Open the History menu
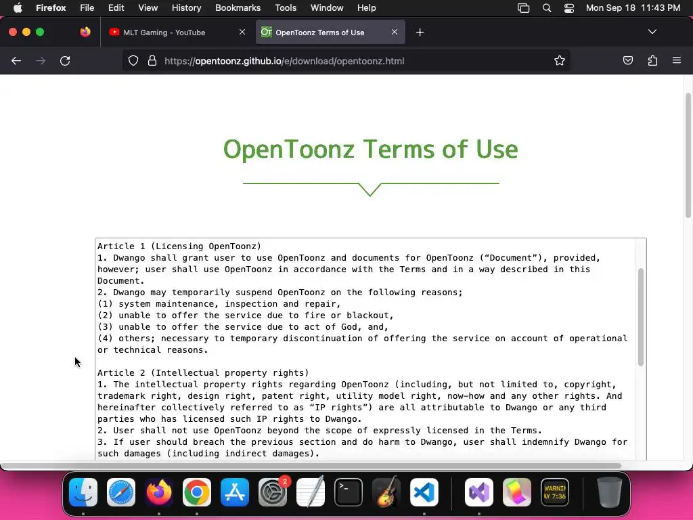693x520 pixels. tap(187, 8)
